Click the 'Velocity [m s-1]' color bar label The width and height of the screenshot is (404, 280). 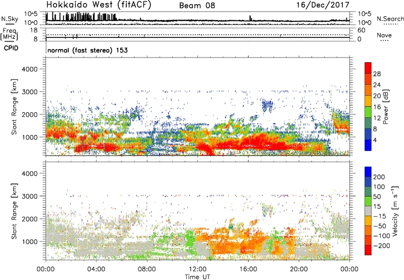(x=395, y=211)
